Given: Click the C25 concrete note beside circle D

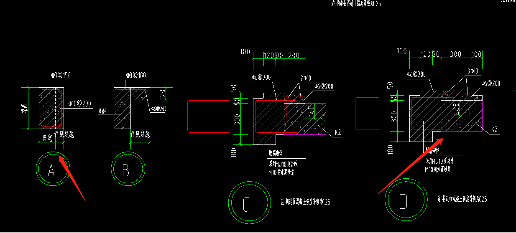Looking at the screenshot, I should click(462, 199).
